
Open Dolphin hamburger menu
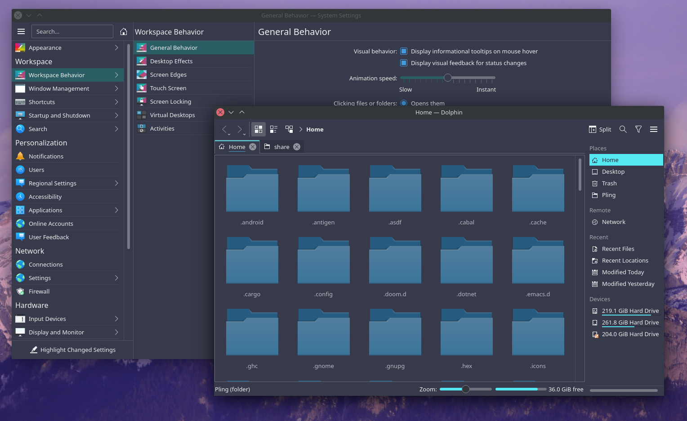[654, 129]
